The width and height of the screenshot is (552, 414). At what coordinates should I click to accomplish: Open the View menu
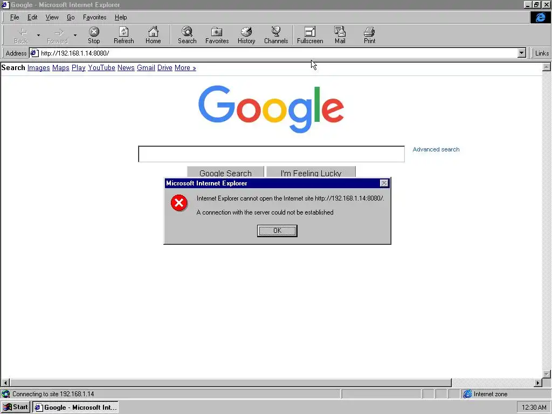click(52, 17)
